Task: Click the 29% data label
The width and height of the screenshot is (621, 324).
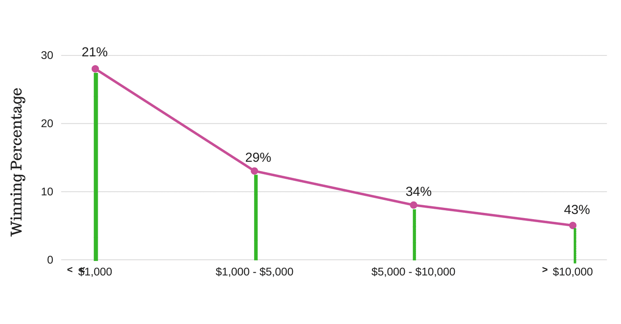Action: point(258,158)
